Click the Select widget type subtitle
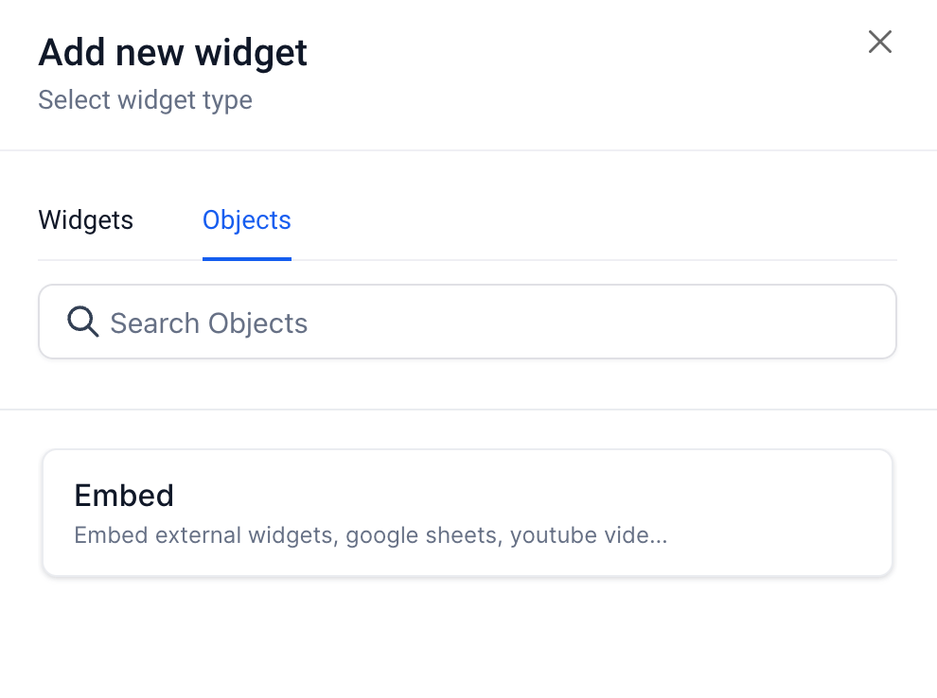The width and height of the screenshot is (937, 698). coord(145,100)
